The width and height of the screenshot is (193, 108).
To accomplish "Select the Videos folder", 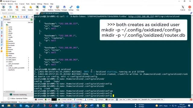I will 9,55.
